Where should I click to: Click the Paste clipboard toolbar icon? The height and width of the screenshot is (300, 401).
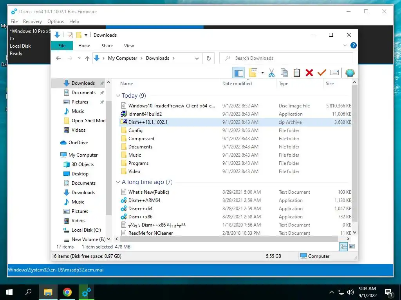pos(297,73)
